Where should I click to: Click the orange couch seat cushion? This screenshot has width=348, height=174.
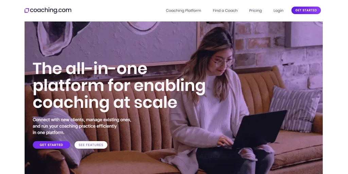[297, 146]
